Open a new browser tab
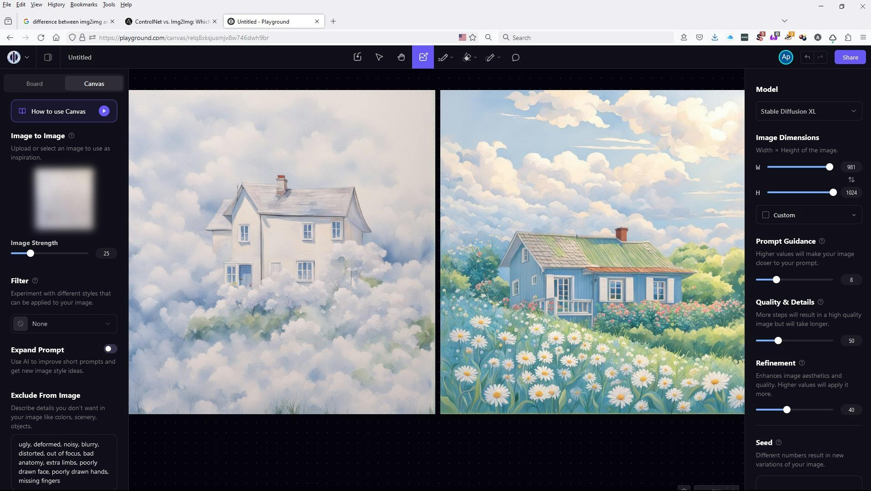The width and height of the screenshot is (871, 491). [x=333, y=21]
